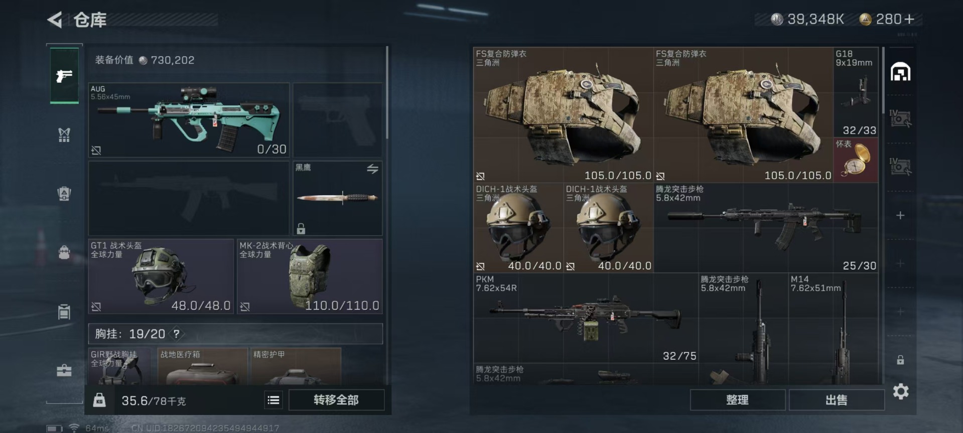The width and height of the screenshot is (963, 433).
Task: Click the 整理 button
Action: [x=737, y=400]
